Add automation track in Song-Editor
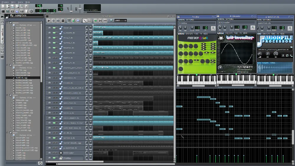This screenshot has height=166, width=295. (x=78, y=21)
